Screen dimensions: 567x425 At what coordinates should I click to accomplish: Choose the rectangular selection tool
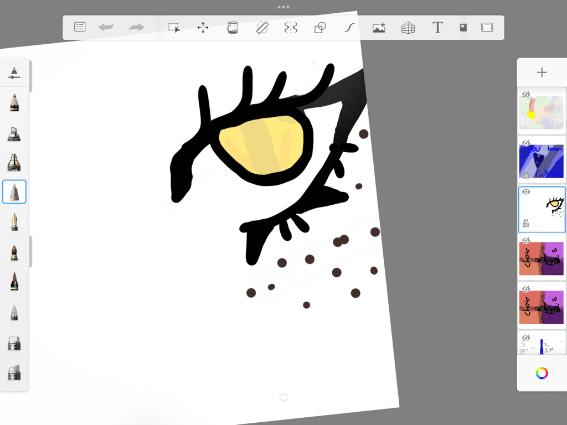click(x=174, y=28)
